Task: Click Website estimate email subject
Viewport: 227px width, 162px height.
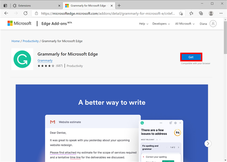Action: (x=70, y=122)
